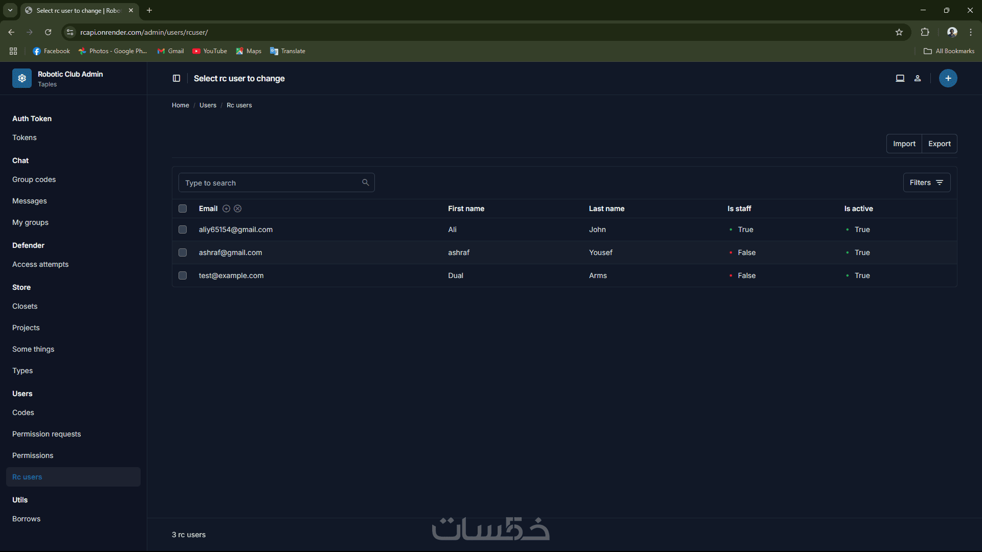982x552 pixels.
Task: Expand the Chrome tab search dropdown arrow
Action: click(10, 10)
